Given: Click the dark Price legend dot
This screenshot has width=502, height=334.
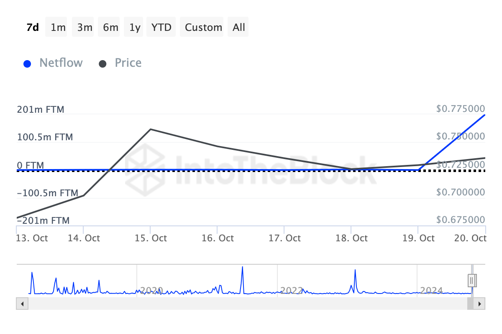Looking at the screenshot, I should pyautogui.click(x=102, y=64).
